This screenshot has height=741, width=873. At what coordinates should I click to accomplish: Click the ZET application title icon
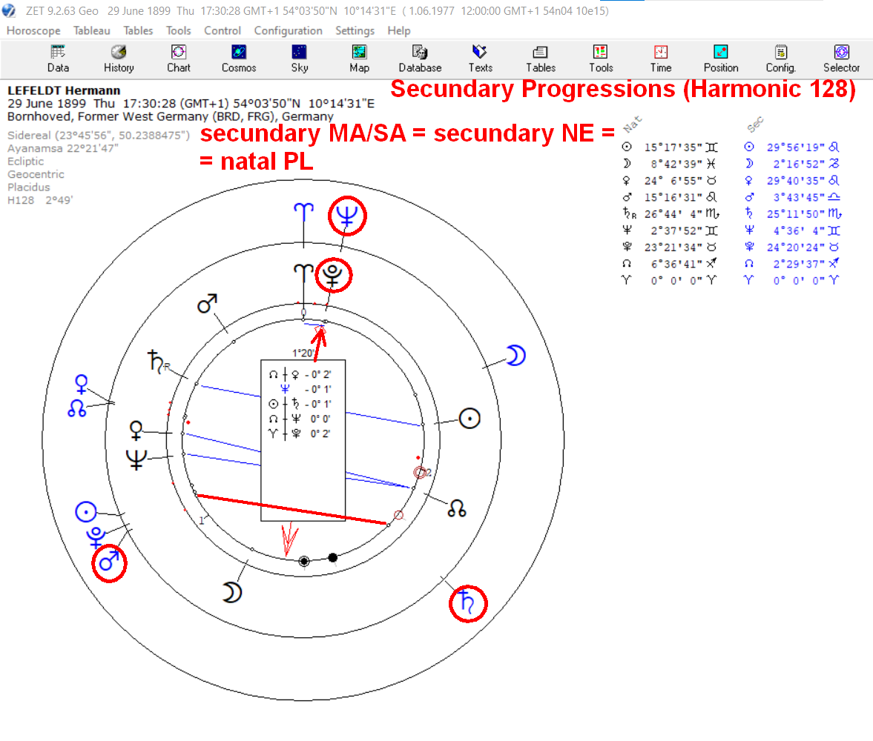9,10
